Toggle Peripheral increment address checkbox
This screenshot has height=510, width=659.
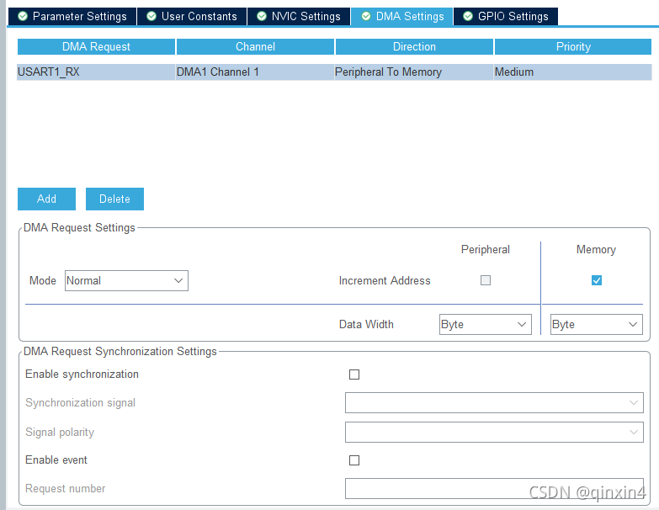point(486,280)
